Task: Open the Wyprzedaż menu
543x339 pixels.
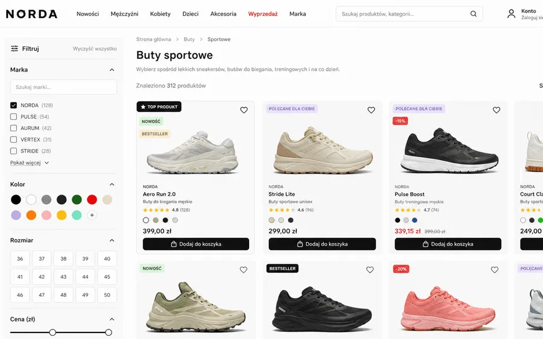Action: click(263, 14)
